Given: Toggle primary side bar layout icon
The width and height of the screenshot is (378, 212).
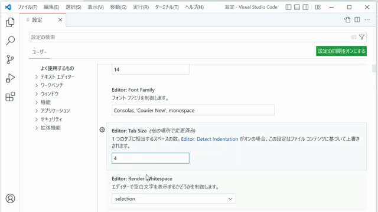Looking at the screenshot, I should click(288, 7).
